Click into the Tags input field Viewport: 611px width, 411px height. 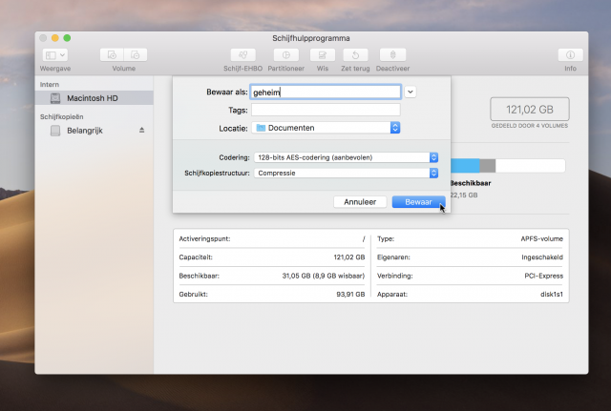click(325, 110)
